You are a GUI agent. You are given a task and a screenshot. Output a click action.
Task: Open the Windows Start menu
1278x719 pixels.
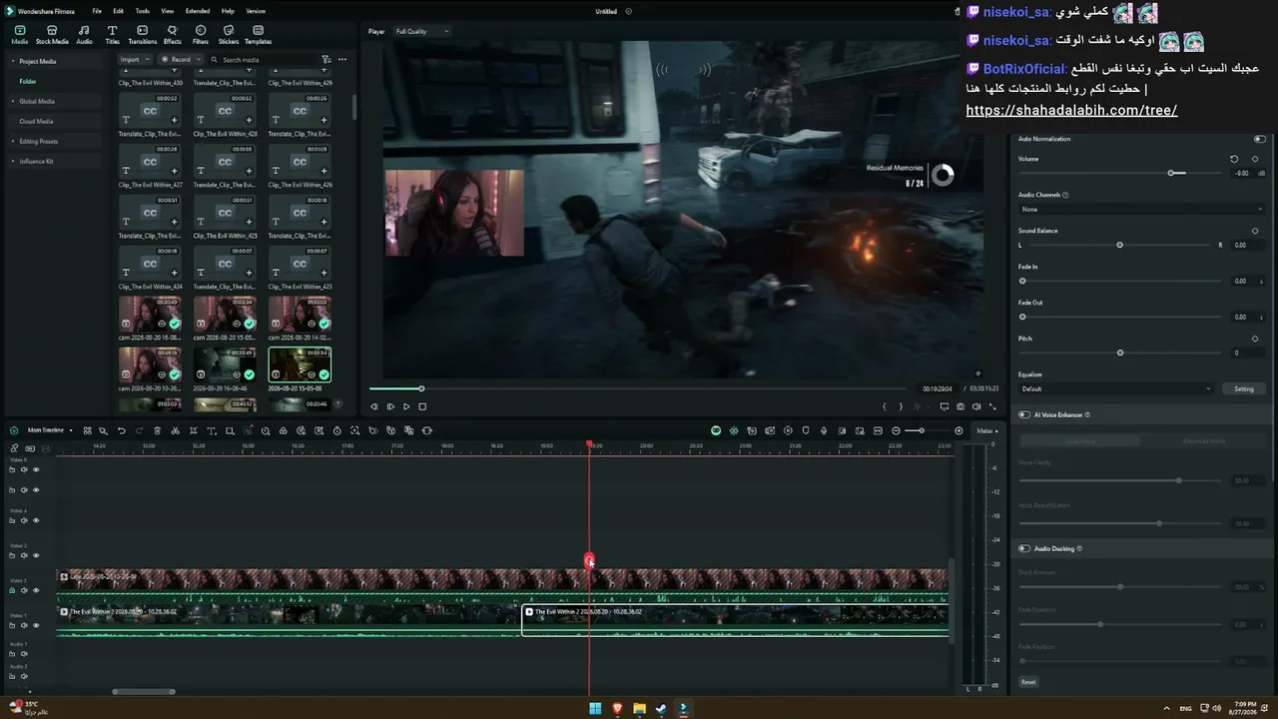[596, 709]
